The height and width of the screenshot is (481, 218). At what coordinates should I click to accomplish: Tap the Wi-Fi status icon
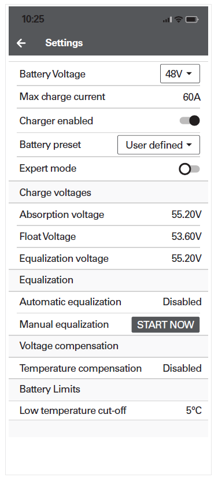point(179,19)
